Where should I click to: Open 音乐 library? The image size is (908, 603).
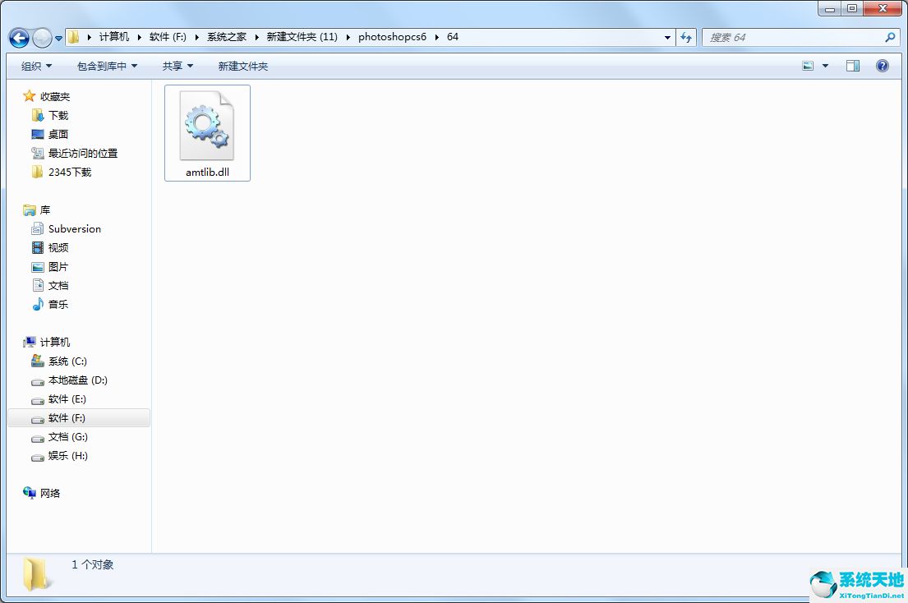(58, 305)
